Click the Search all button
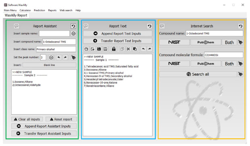The width and height of the screenshot is (250, 146). (198, 74)
